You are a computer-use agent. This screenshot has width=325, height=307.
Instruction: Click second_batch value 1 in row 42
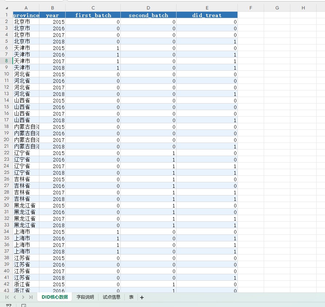pos(148,284)
